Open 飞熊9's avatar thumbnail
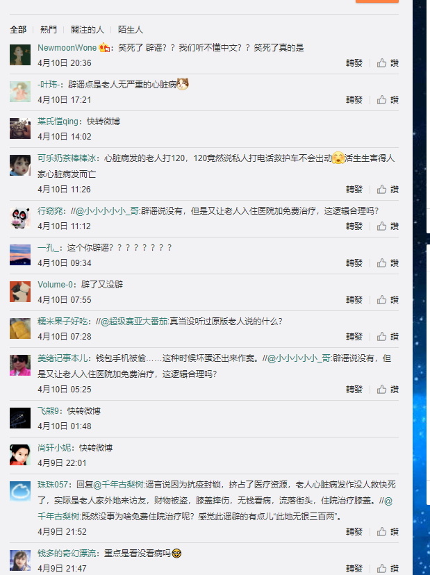This screenshot has width=430, height=575. pyautogui.click(x=20, y=417)
